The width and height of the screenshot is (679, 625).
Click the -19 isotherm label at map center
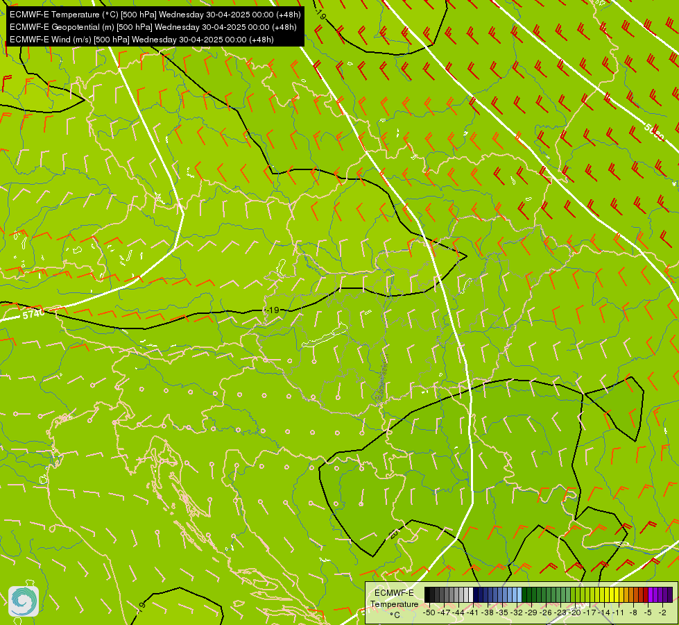coord(273,310)
